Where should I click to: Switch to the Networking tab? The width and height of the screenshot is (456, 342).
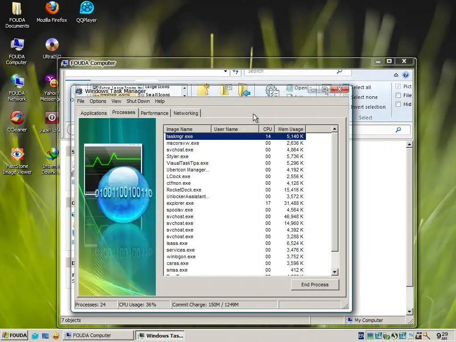186,113
